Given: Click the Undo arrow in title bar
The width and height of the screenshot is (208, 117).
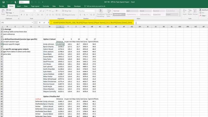Looking at the screenshot, I should pyautogui.click(x=7, y=2).
